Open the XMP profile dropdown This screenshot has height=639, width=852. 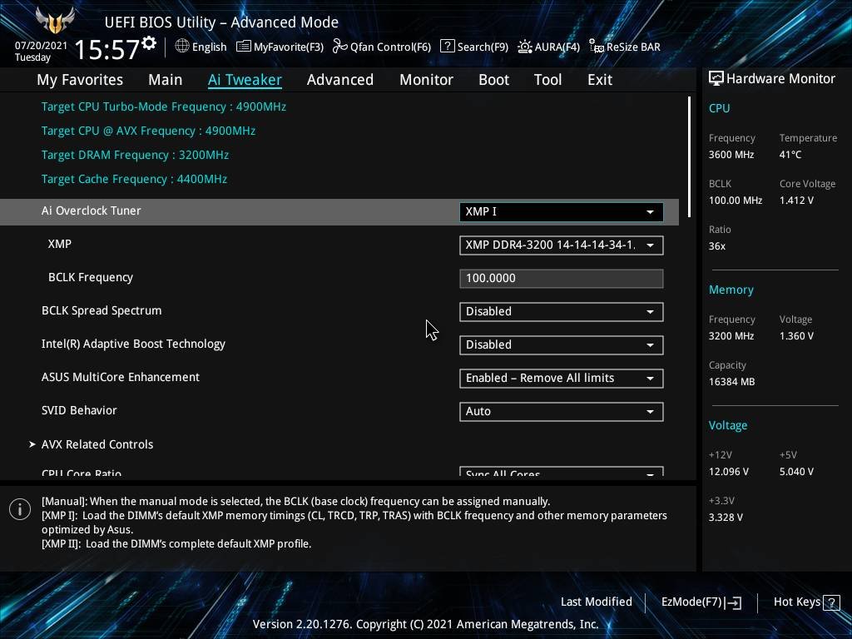[x=561, y=245]
